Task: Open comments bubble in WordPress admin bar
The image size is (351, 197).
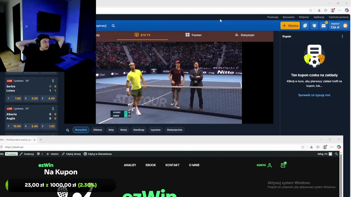Action: [x=40, y=154]
